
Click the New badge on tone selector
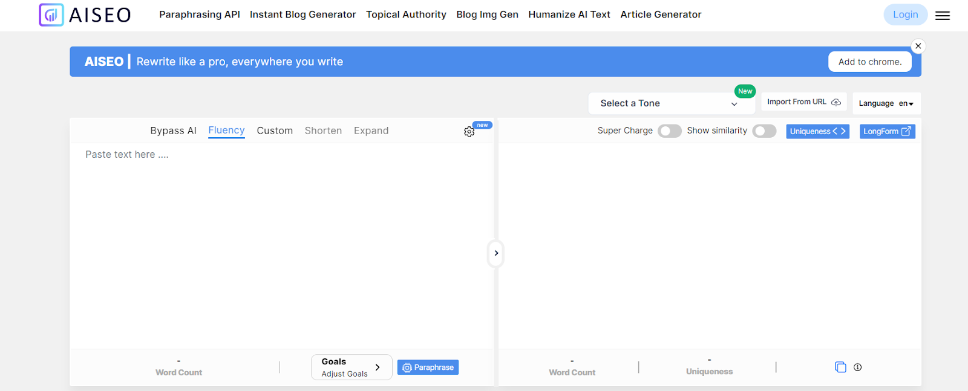coord(745,91)
